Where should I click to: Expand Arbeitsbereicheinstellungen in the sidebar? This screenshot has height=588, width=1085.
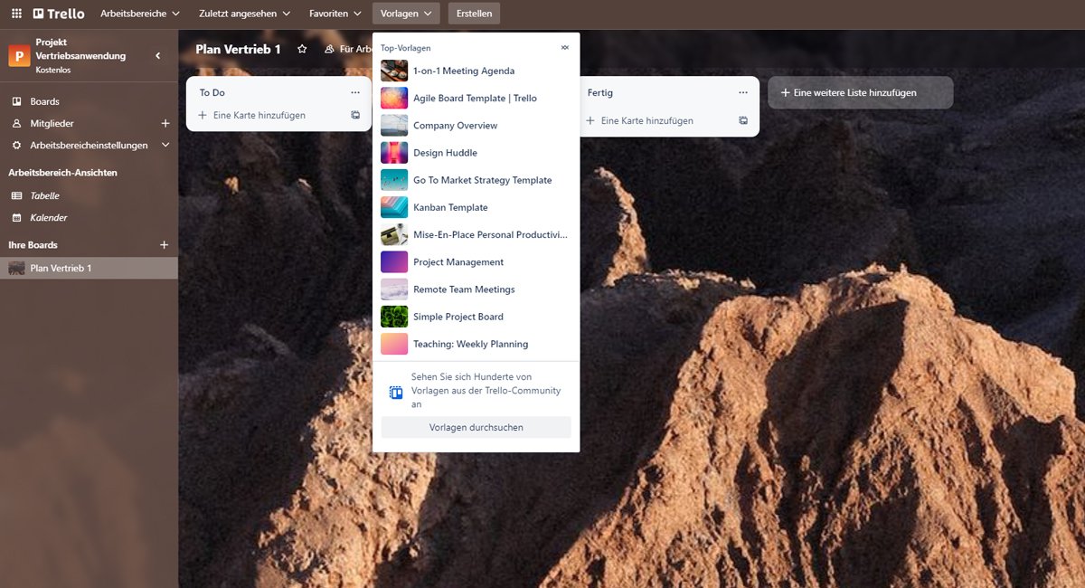[165, 145]
